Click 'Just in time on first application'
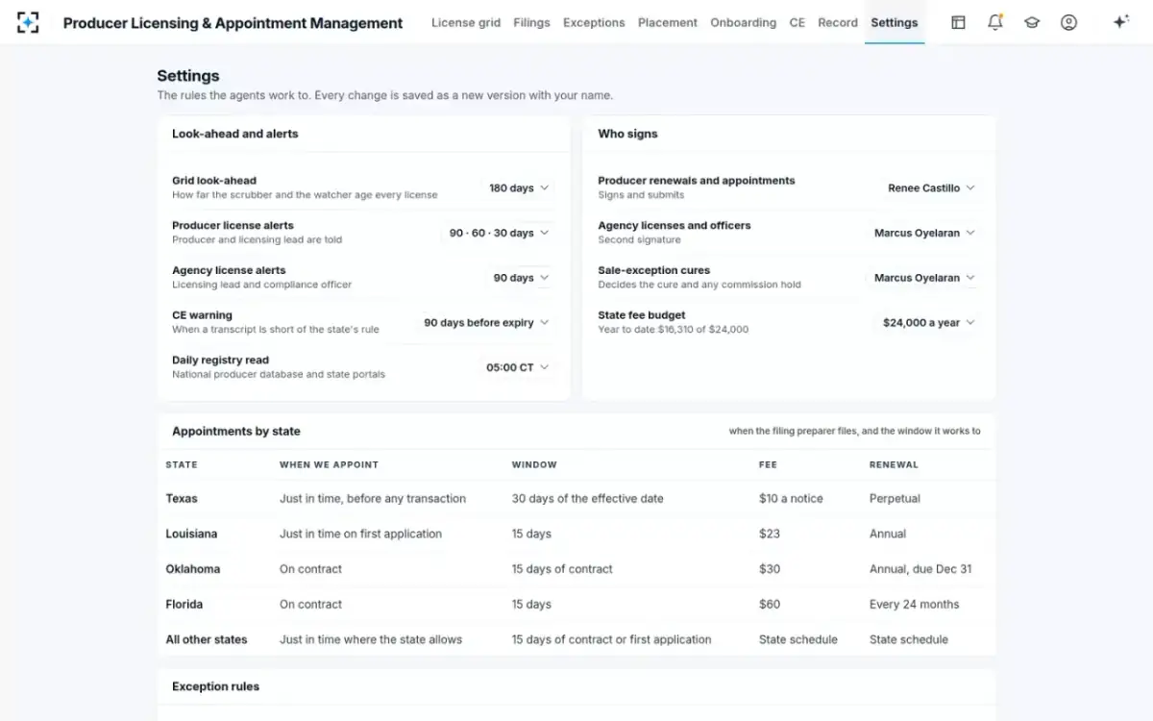Screen dimensions: 1153x721 (361, 534)
